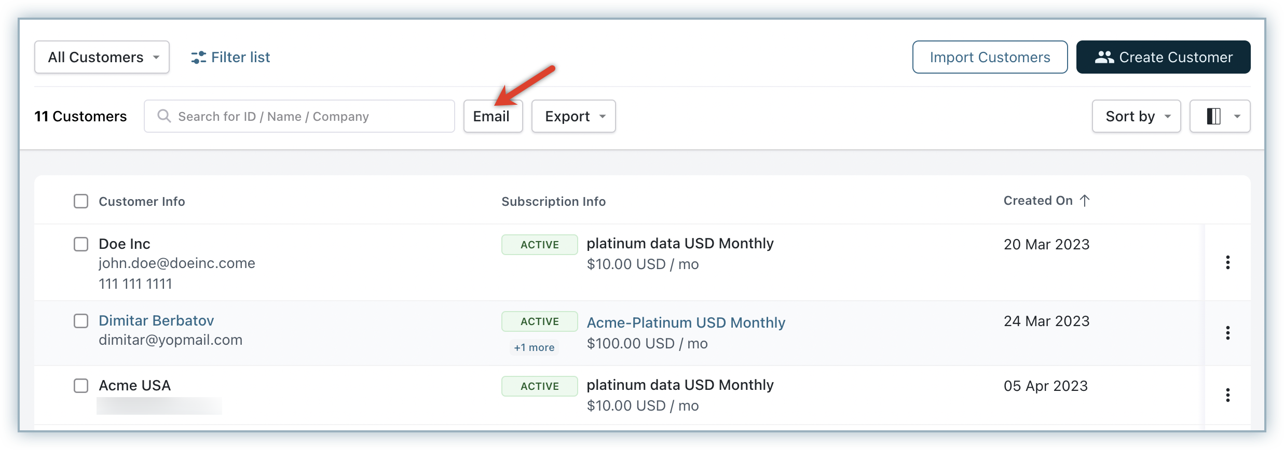Select the Doe Inc checkbox
The height and width of the screenshot is (450, 1284).
81,244
